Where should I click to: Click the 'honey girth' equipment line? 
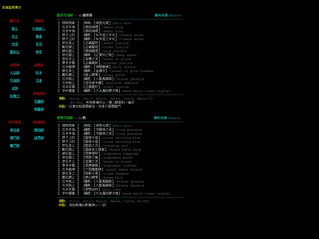tap(92, 75)
